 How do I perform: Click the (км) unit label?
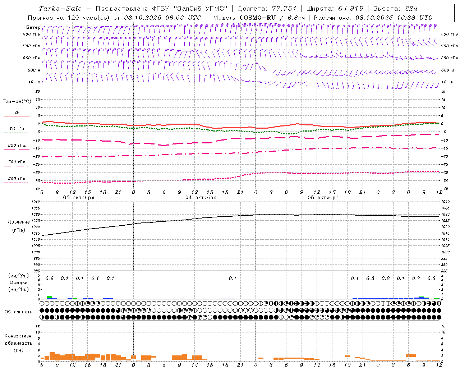pos(18,350)
